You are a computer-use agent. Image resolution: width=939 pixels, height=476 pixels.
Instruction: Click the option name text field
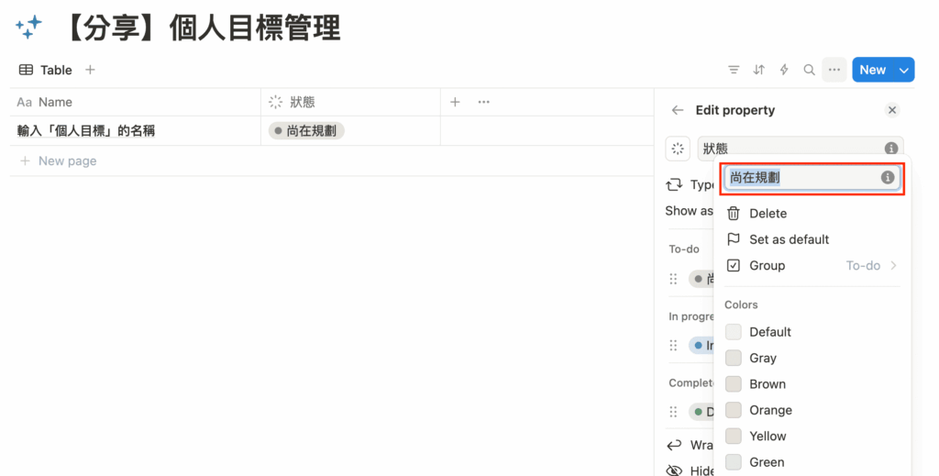point(798,178)
